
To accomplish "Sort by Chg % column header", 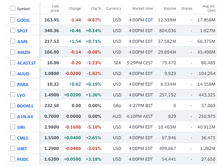I will click(x=96, y=8).
